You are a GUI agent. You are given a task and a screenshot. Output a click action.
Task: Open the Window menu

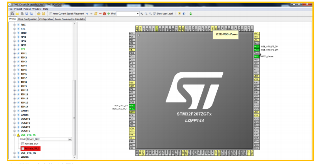37,9
